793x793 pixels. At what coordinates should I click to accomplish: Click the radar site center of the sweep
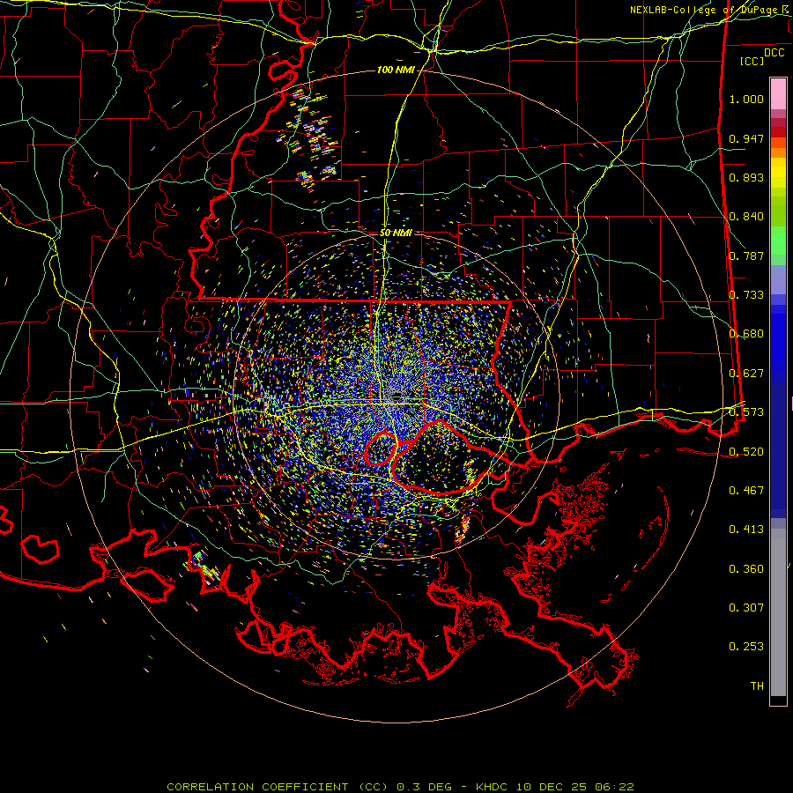[x=397, y=396]
